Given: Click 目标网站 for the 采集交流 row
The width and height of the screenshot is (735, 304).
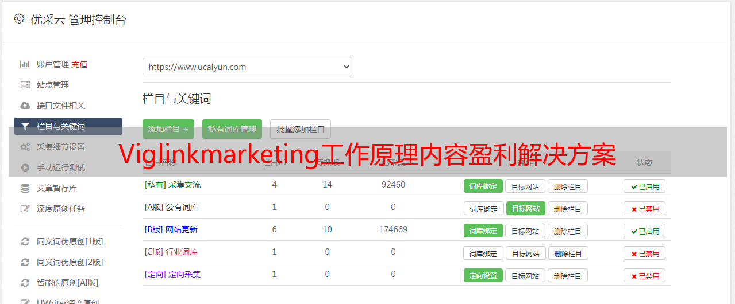Looking at the screenshot, I should click(525, 186).
